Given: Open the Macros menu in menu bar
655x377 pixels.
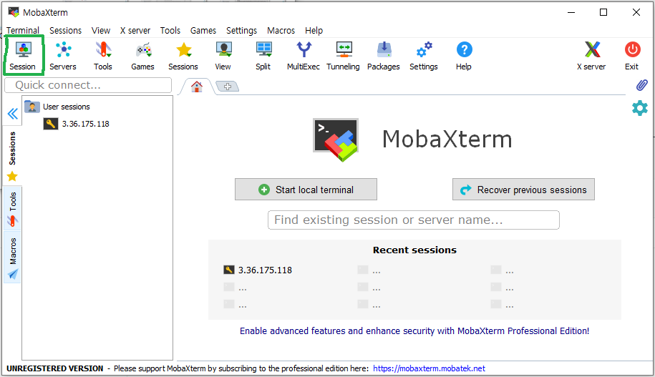Looking at the screenshot, I should 281,31.
